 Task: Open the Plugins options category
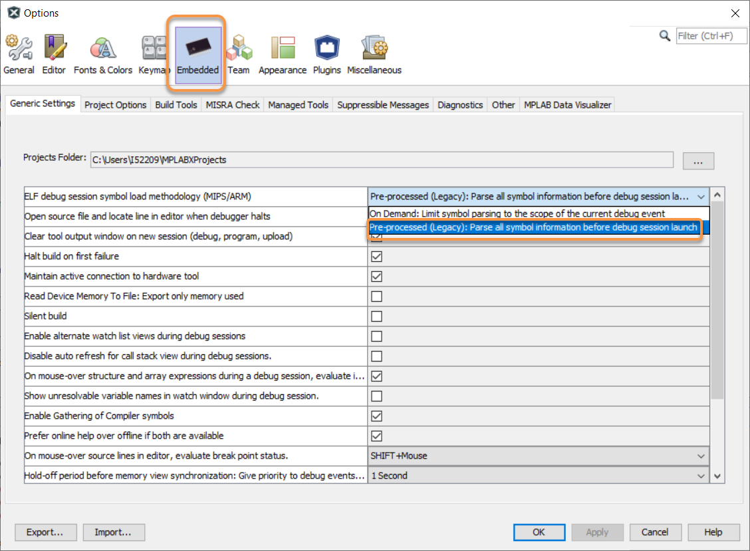pyautogui.click(x=326, y=55)
